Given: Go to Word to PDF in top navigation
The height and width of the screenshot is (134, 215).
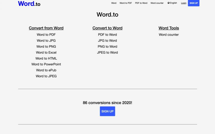Looking at the screenshot, I should (x=126, y=3).
